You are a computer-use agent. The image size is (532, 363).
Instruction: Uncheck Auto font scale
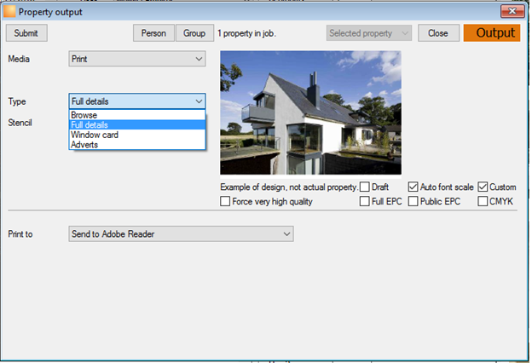[x=413, y=187]
